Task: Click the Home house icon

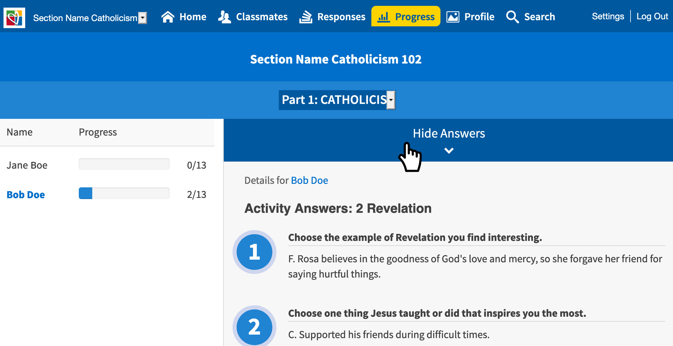Action: pos(168,17)
